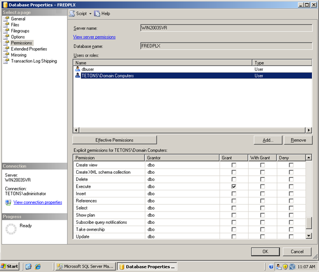Click the Name column header
319x272 pixels.
click(x=163, y=63)
